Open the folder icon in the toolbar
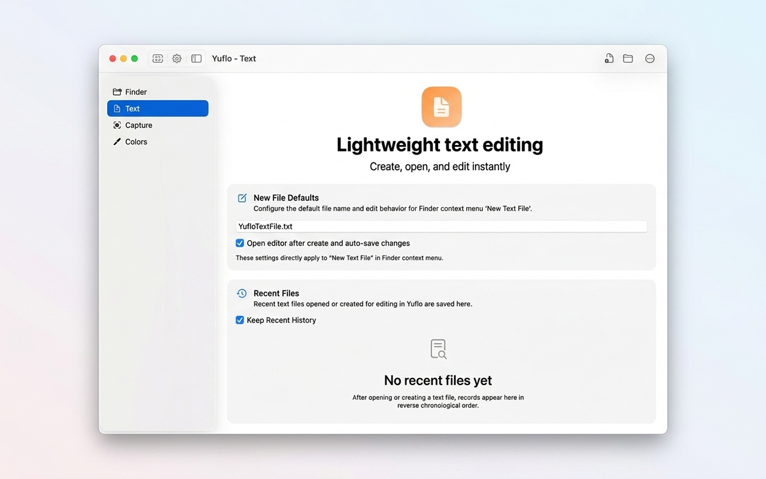 pos(628,59)
